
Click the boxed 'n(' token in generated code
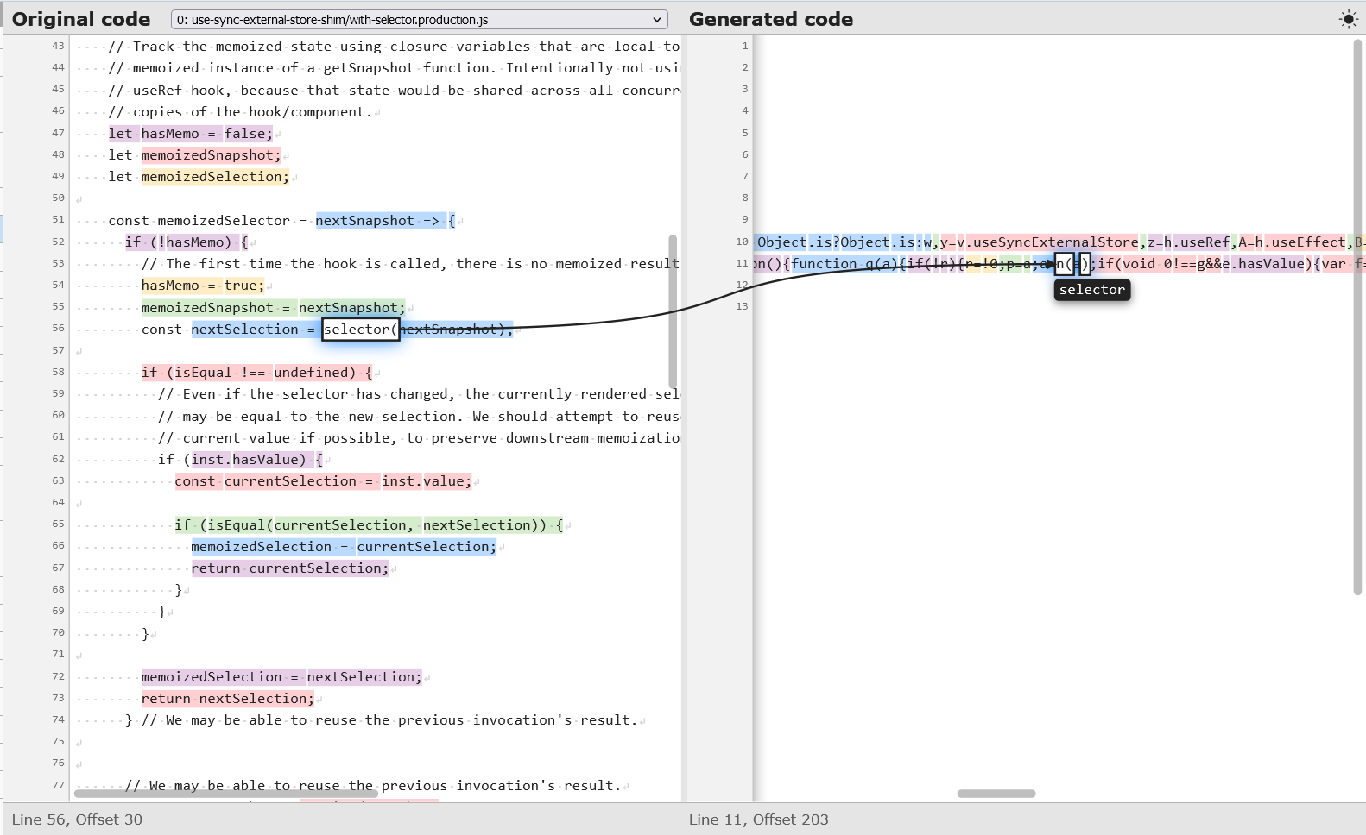1064,264
